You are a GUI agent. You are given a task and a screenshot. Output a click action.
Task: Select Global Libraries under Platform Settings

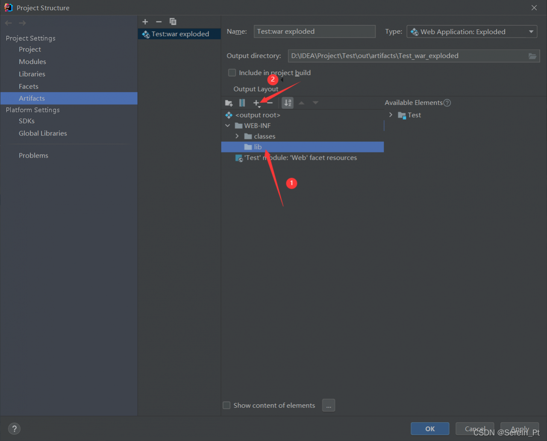(x=43, y=133)
